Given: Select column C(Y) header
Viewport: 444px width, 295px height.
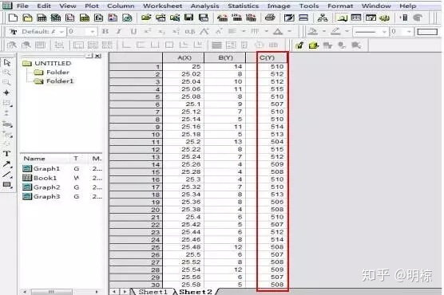Looking at the screenshot, I should (267, 57).
